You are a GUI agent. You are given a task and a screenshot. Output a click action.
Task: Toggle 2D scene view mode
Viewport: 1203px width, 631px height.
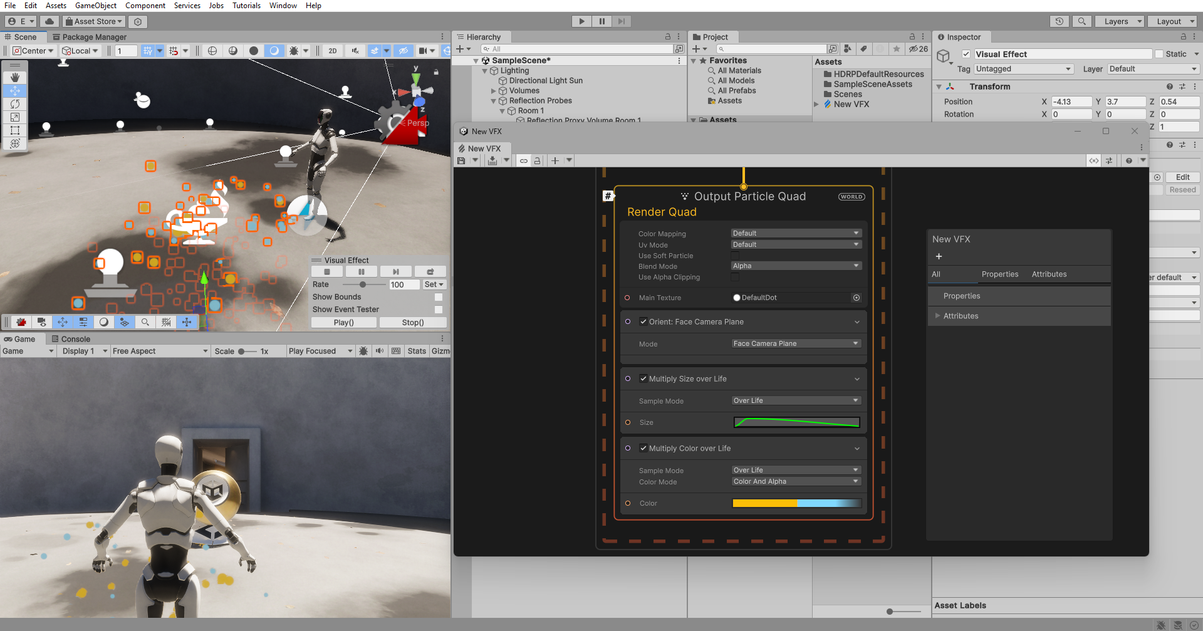333,51
